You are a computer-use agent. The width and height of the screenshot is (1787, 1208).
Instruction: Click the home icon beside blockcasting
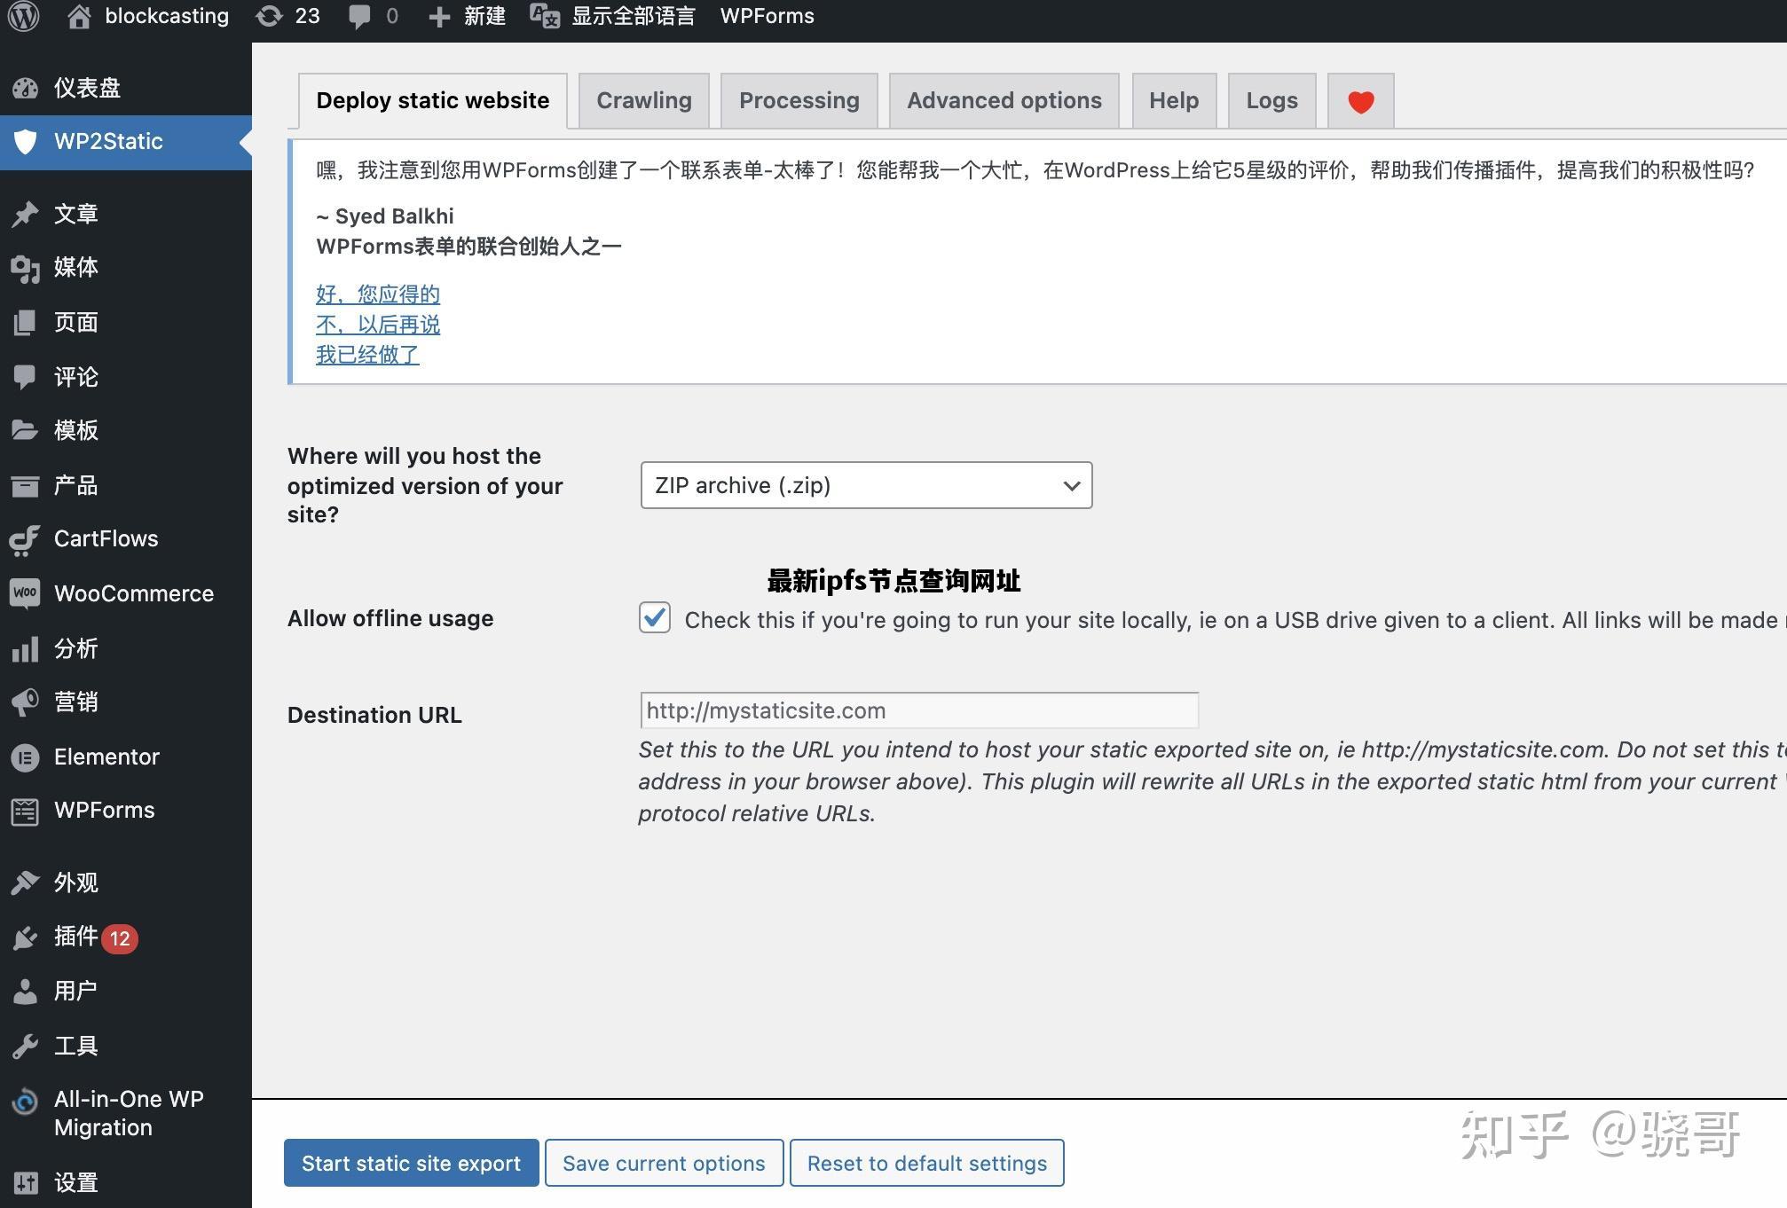coord(79,16)
